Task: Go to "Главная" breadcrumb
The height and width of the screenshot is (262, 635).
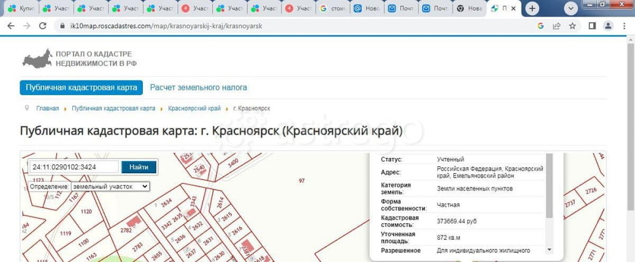Action: point(48,108)
